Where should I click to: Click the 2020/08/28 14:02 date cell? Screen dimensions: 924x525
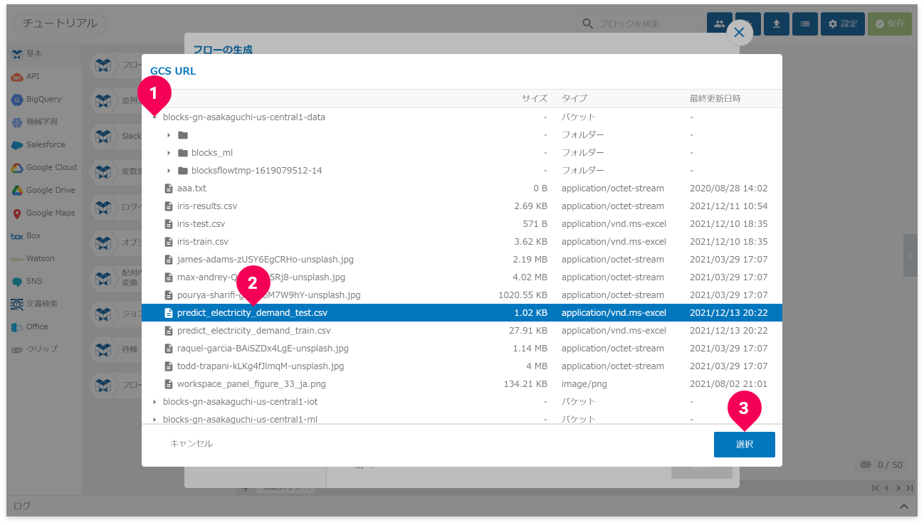click(x=729, y=189)
